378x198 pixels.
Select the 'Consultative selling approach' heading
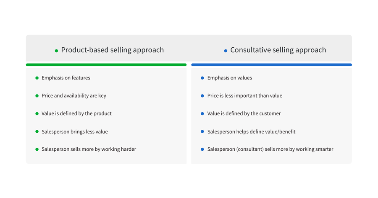pyautogui.click(x=278, y=50)
